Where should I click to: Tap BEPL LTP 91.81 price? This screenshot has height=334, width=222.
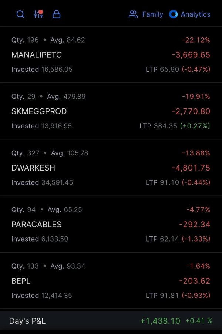pyautogui.click(x=162, y=296)
